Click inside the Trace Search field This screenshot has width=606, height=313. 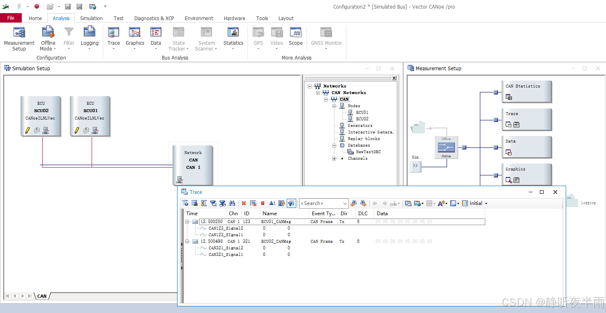pyautogui.click(x=320, y=203)
